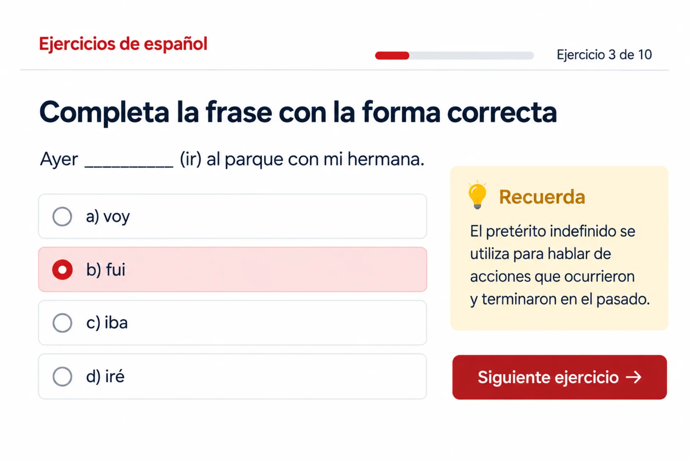Choose the selected radio button for b) fui
Screen dimensions: 690x460
pyautogui.click(x=62, y=270)
